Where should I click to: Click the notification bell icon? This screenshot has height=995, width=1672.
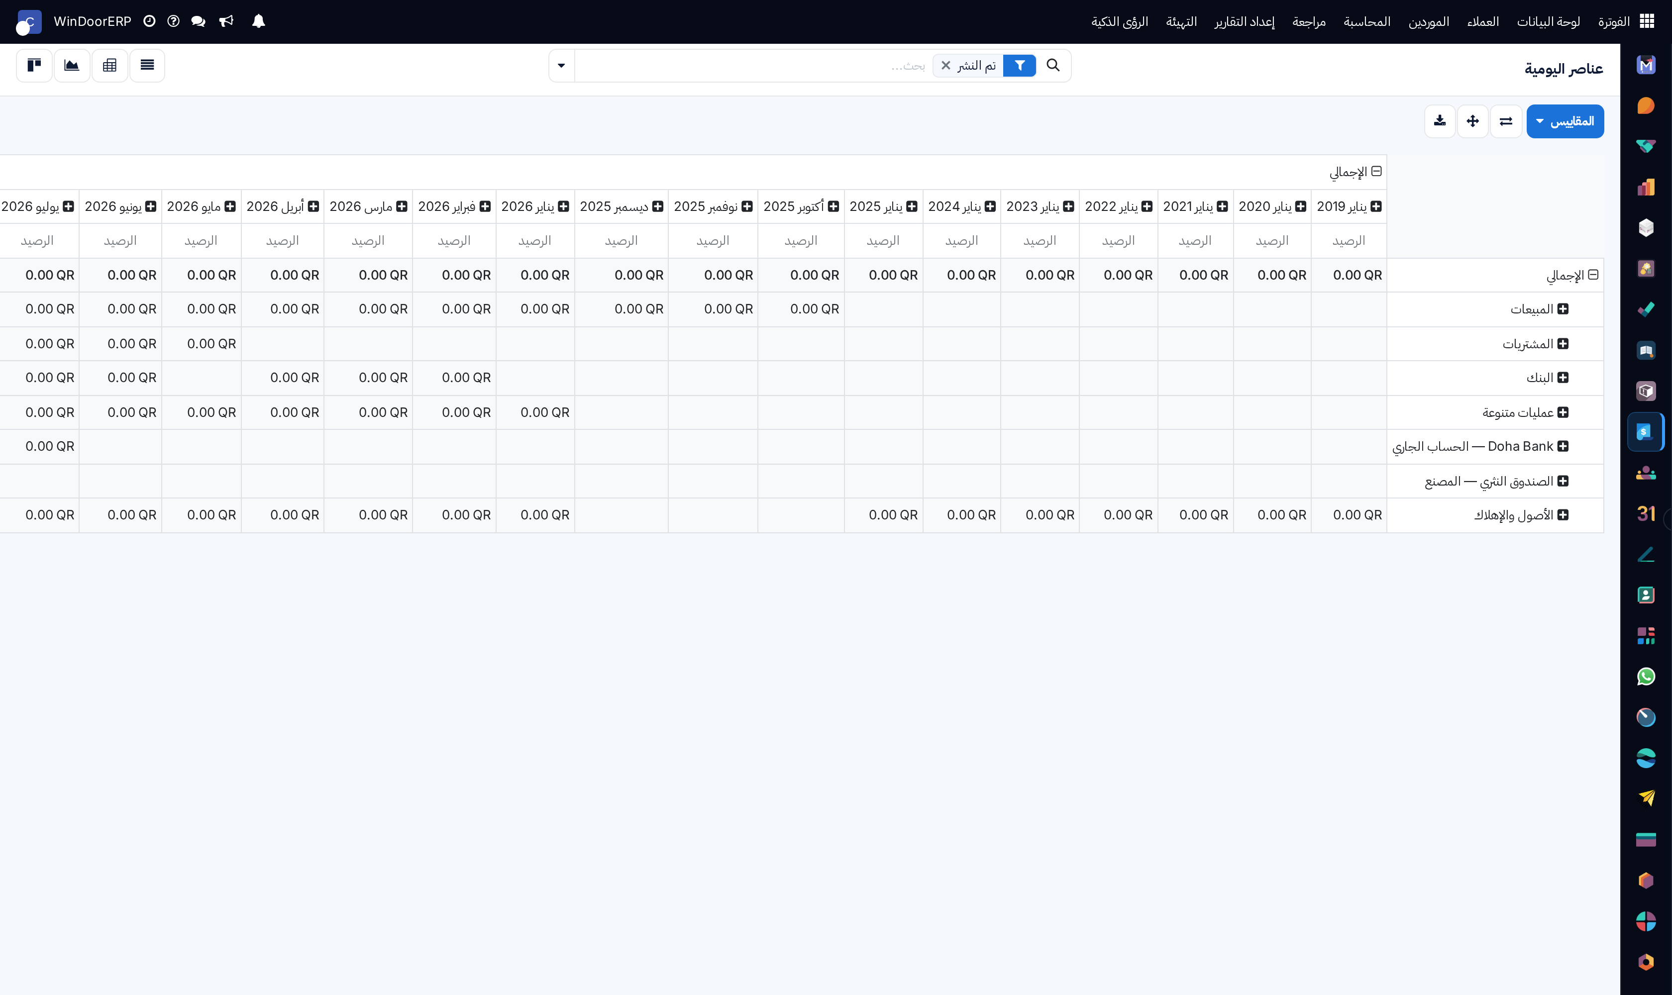pos(258,21)
